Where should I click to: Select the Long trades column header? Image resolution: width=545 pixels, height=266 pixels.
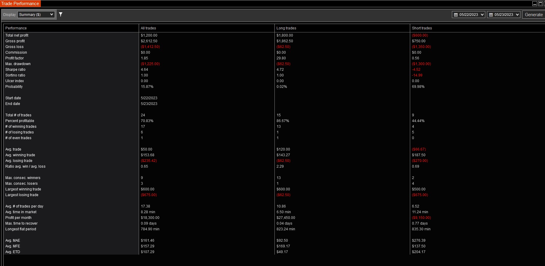342,28
